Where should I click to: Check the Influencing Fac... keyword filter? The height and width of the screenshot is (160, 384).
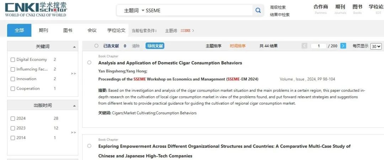coord(13,69)
